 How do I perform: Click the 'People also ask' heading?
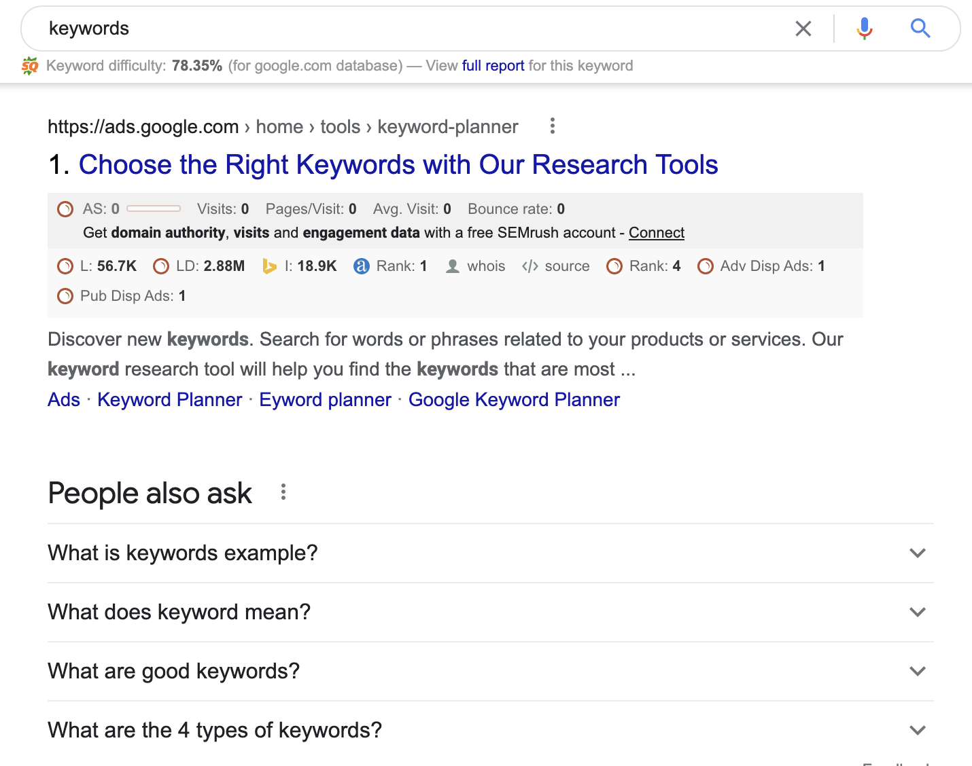tap(150, 493)
